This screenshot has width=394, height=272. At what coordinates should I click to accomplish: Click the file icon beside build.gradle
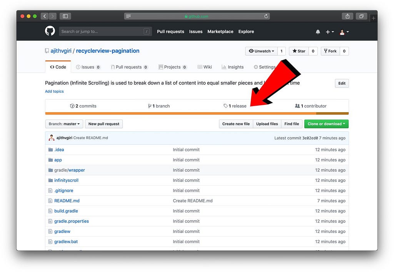point(50,211)
